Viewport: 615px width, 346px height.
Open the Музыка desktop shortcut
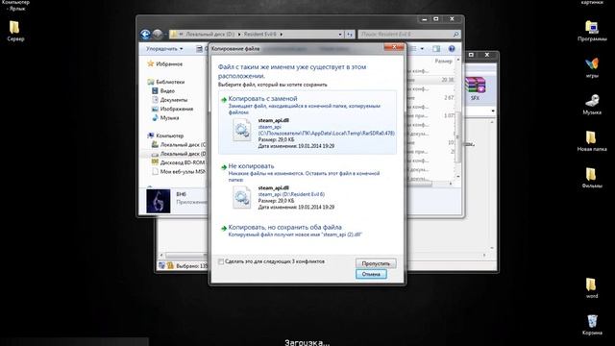(592, 104)
